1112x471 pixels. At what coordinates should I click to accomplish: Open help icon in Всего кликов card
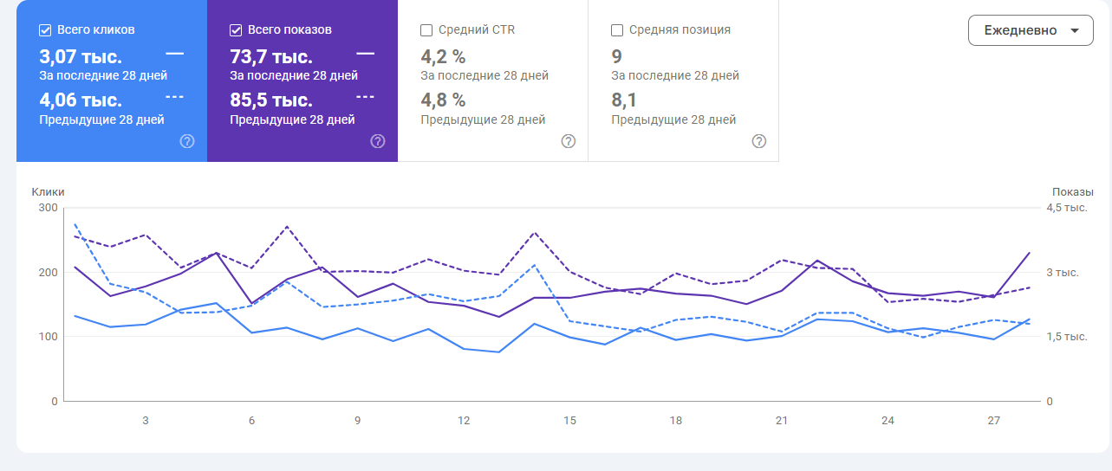pyautogui.click(x=187, y=141)
